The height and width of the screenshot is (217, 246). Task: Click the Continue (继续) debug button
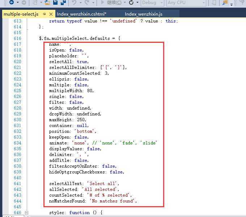click(111, 3)
